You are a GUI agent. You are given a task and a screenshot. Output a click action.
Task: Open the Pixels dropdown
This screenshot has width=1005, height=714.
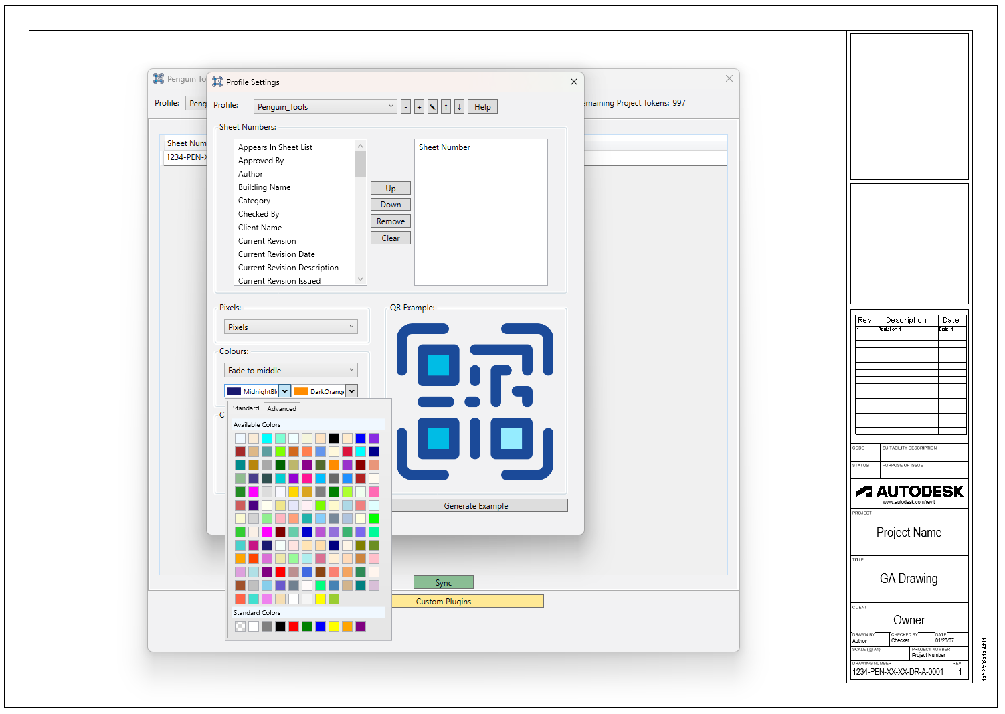click(x=290, y=327)
